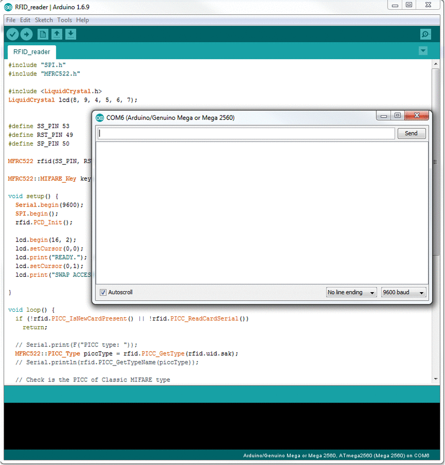Viewport: 445px width, 465px height.
Task: Click the '#define RST_PIN 49' line
Action: pos(41,135)
